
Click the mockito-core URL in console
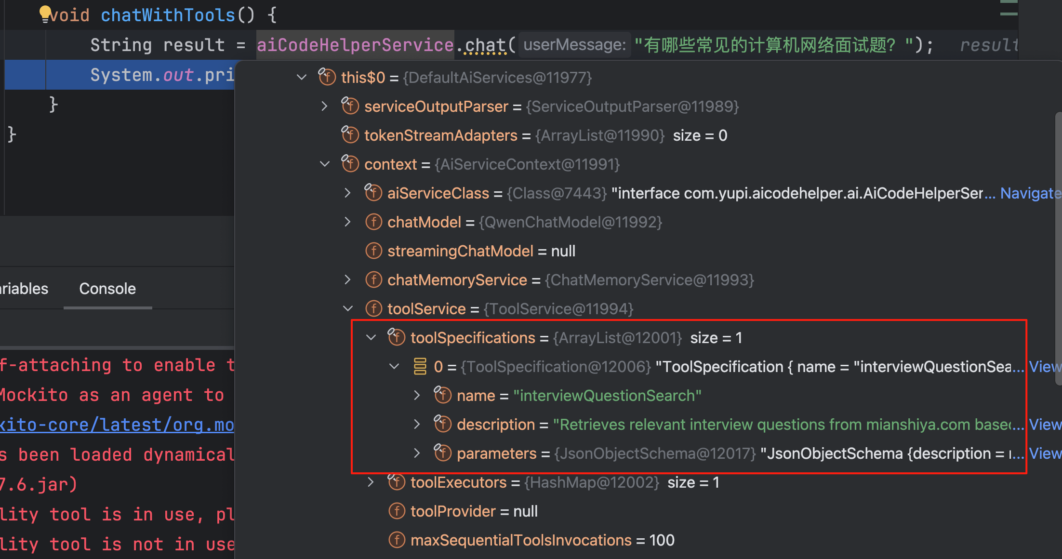pos(117,425)
